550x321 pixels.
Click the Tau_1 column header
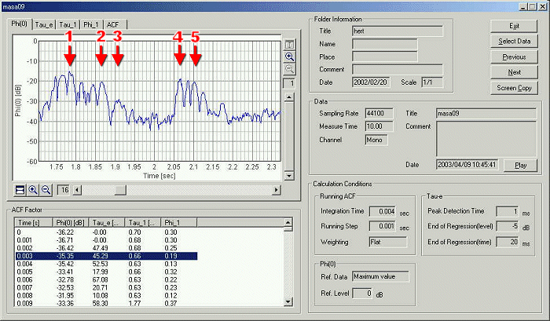[x=143, y=223]
